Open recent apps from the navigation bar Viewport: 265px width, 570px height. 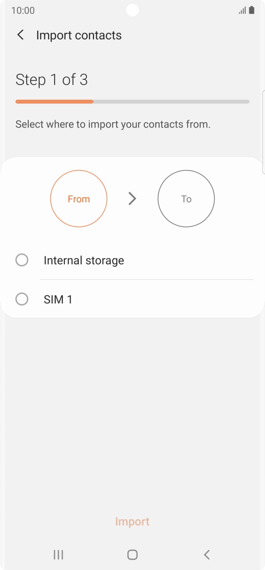click(58, 554)
